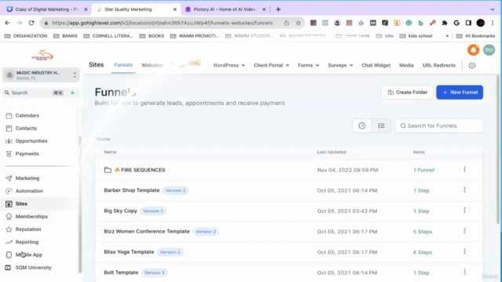The image size is (502, 282).
Task: Click the browser address bar
Action: (x=162, y=23)
